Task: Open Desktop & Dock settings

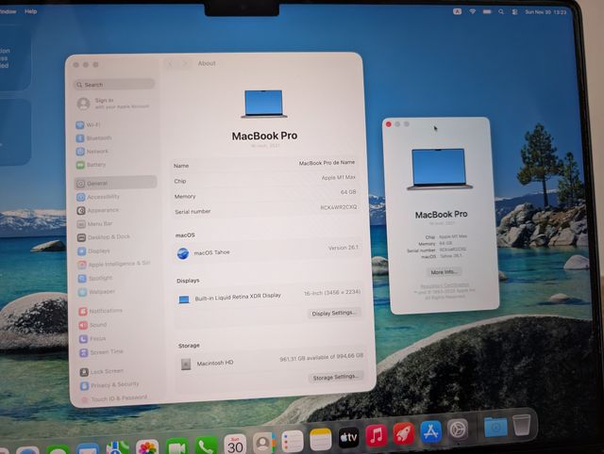Action: tap(104, 237)
